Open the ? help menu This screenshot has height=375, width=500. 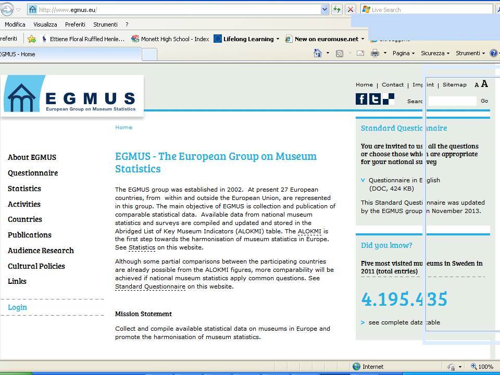[x=127, y=24]
